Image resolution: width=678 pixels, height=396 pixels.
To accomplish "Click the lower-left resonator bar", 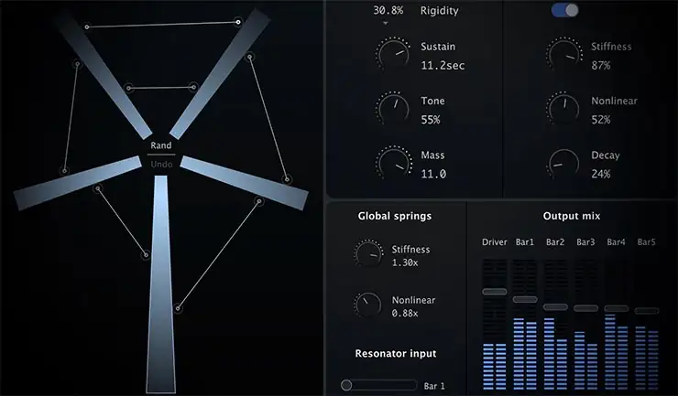I will coord(78,183).
